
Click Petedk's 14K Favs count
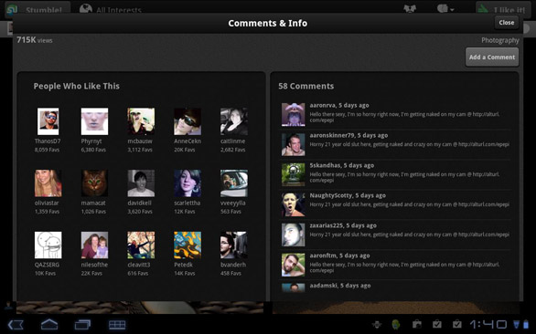click(185, 273)
